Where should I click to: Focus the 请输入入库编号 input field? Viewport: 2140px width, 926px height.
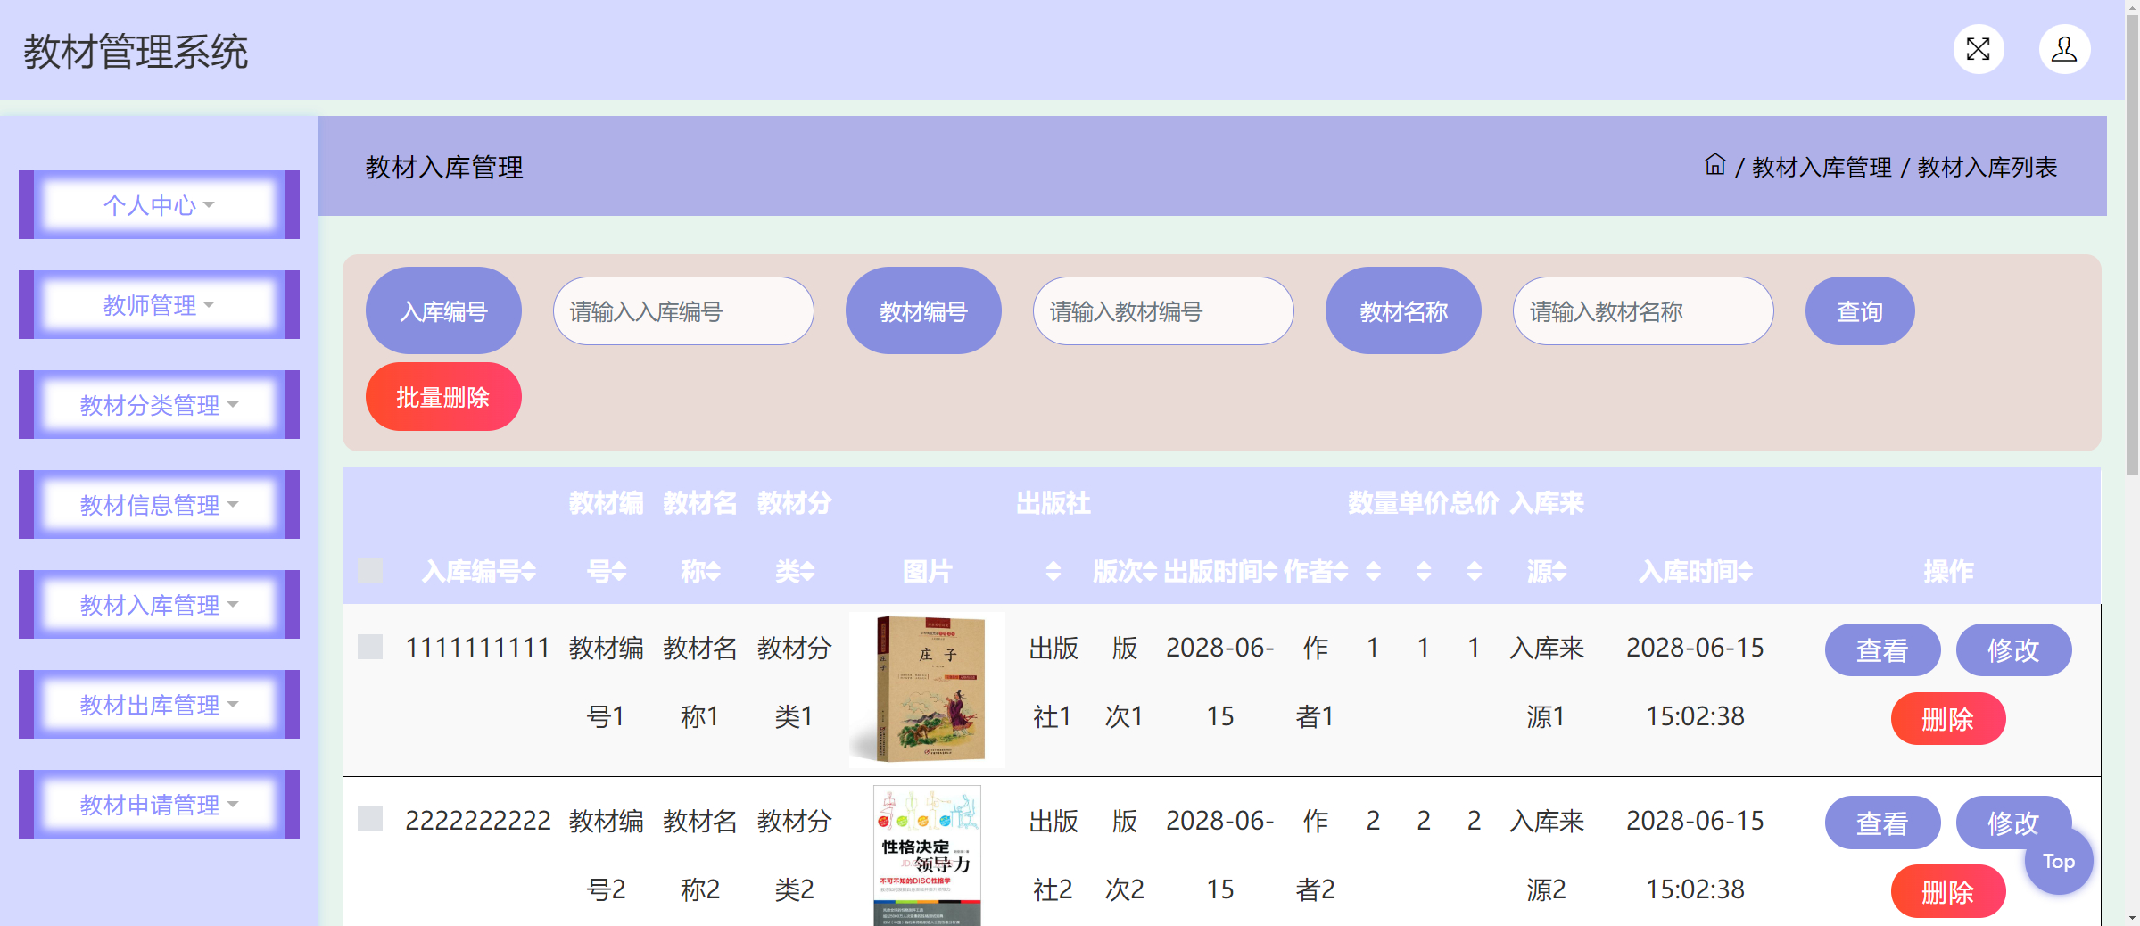click(683, 311)
